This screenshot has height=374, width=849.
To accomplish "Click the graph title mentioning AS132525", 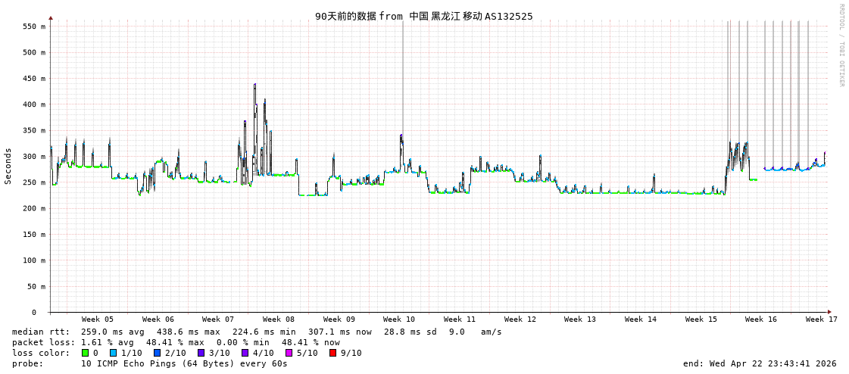I will pyautogui.click(x=424, y=16).
